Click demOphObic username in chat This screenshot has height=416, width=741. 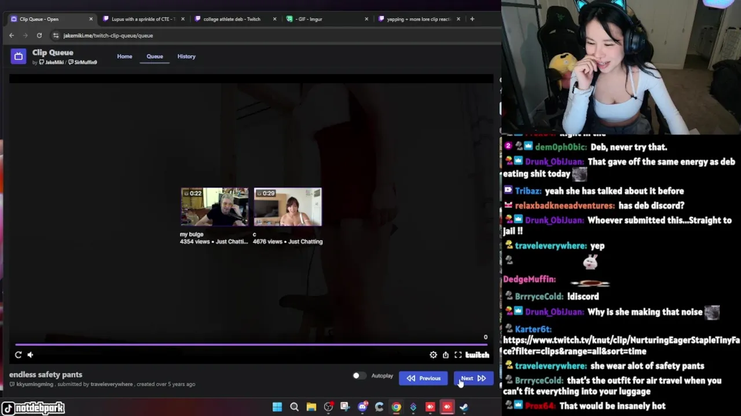(x=560, y=147)
